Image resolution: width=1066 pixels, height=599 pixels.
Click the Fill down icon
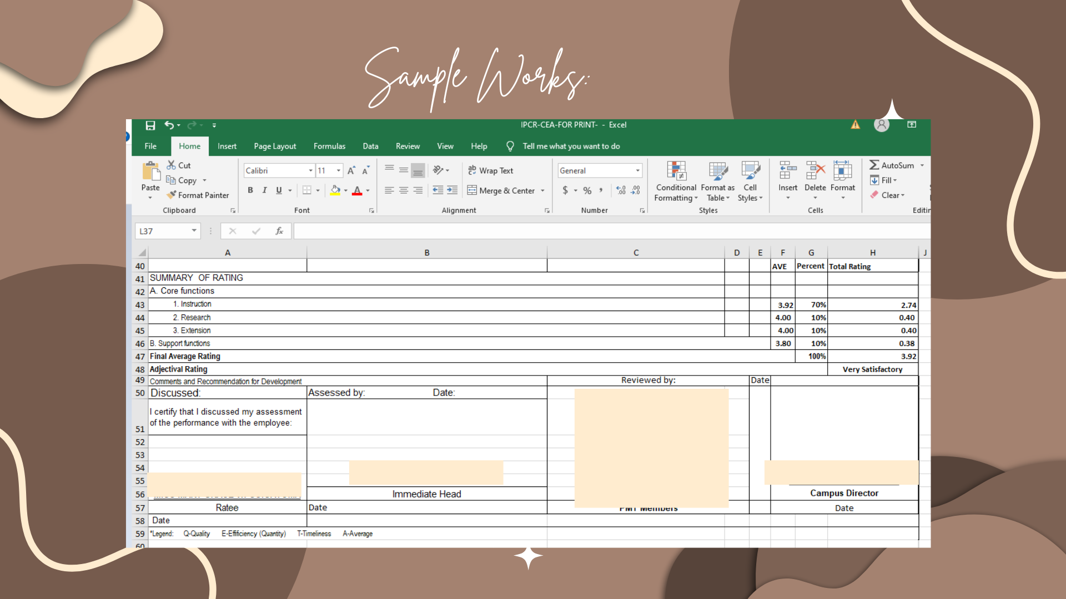874,180
